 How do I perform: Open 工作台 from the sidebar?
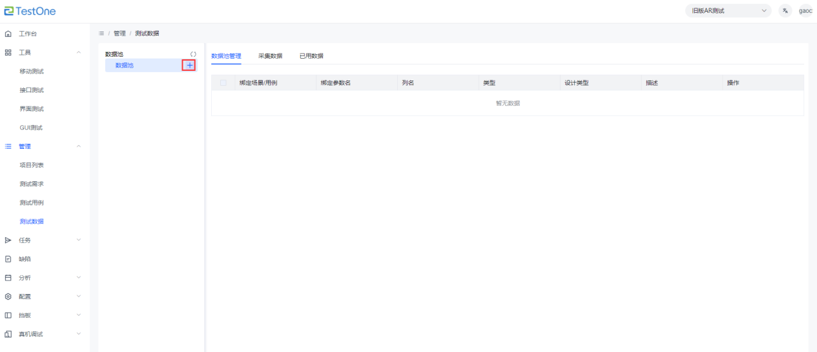27,34
